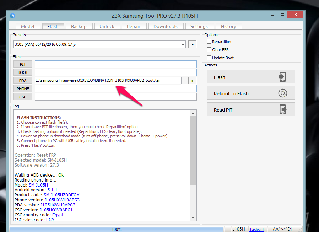Screen dimensions: 319x232
Task: Toggle the Clear EFS checkbox
Action: coord(209,50)
